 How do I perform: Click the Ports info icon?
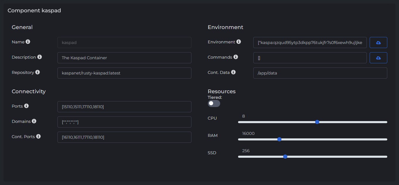pyautogui.click(x=26, y=106)
